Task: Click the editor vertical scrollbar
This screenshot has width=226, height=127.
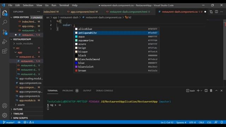Action: pos(225,50)
